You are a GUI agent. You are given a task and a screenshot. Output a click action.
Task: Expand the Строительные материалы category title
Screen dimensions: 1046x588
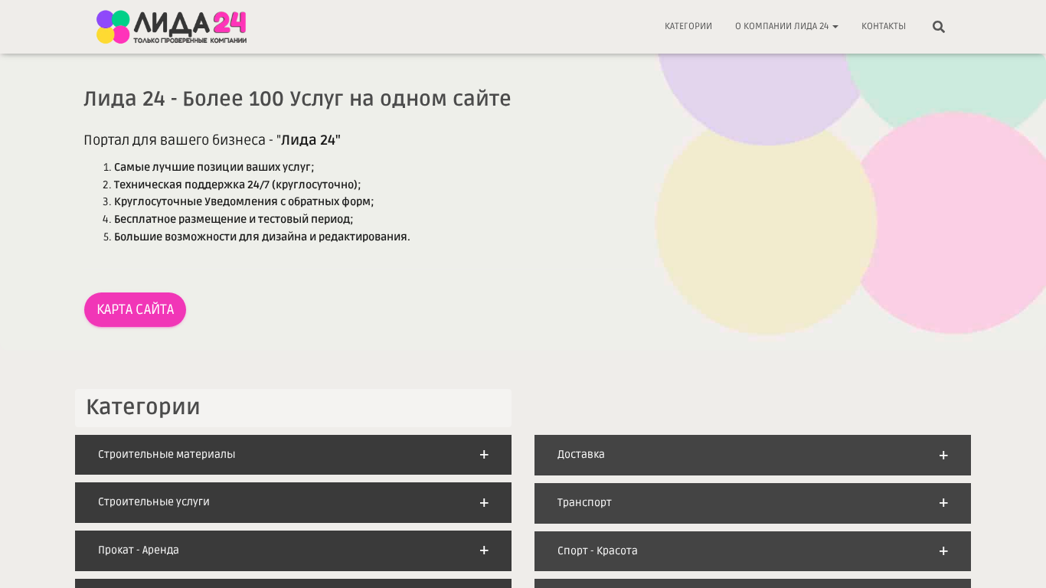[x=166, y=455]
